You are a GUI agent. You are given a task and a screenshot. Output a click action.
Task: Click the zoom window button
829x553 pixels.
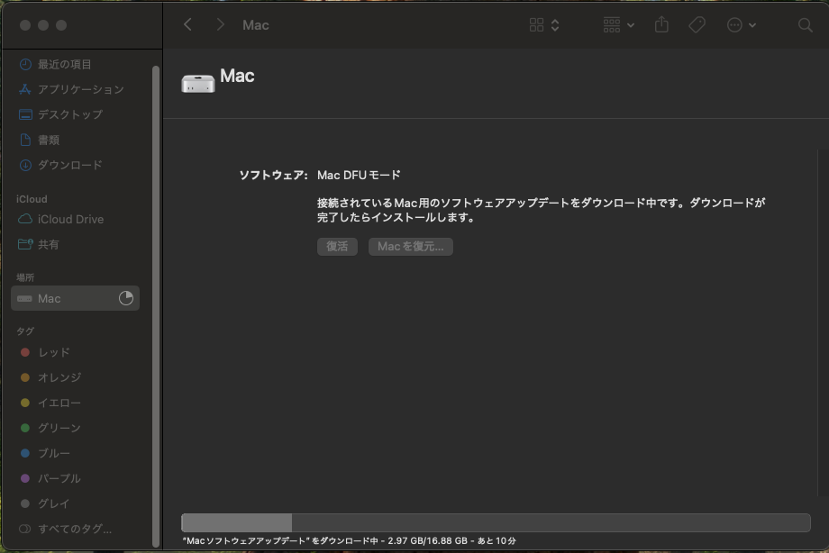61,25
